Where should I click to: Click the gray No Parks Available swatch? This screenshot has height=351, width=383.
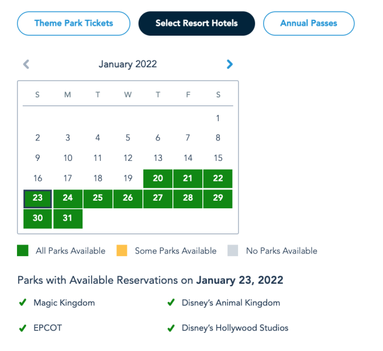[233, 251]
